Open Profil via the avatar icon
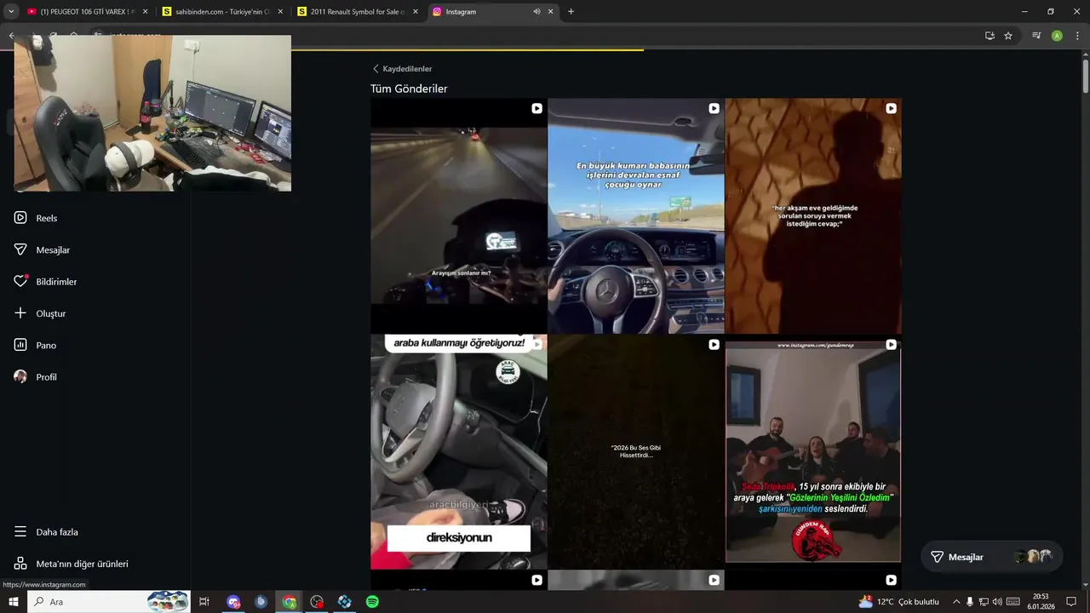The width and height of the screenshot is (1090, 613). (x=20, y=376)
